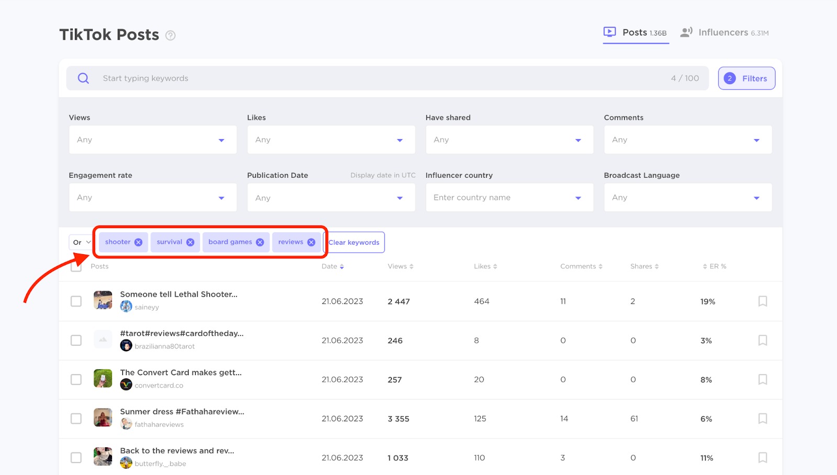This screenshot has width=837, height=475.
Task: Open post titled #tarot#reviews#cardoftheday
Action: coord(182,333)
